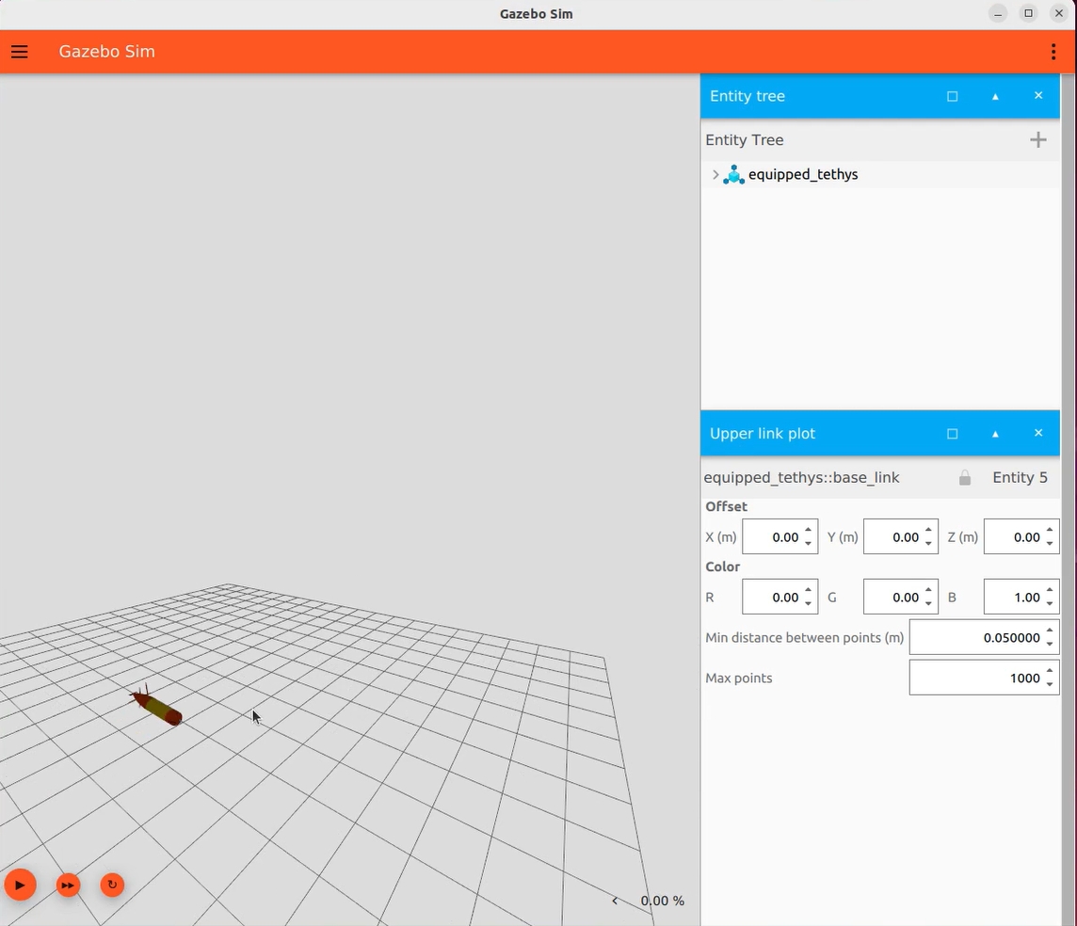Decrease the Min distance between points value
The height and width of the screenshot is (926, 1077).
pyautogui.click(x=1050, y=645)
